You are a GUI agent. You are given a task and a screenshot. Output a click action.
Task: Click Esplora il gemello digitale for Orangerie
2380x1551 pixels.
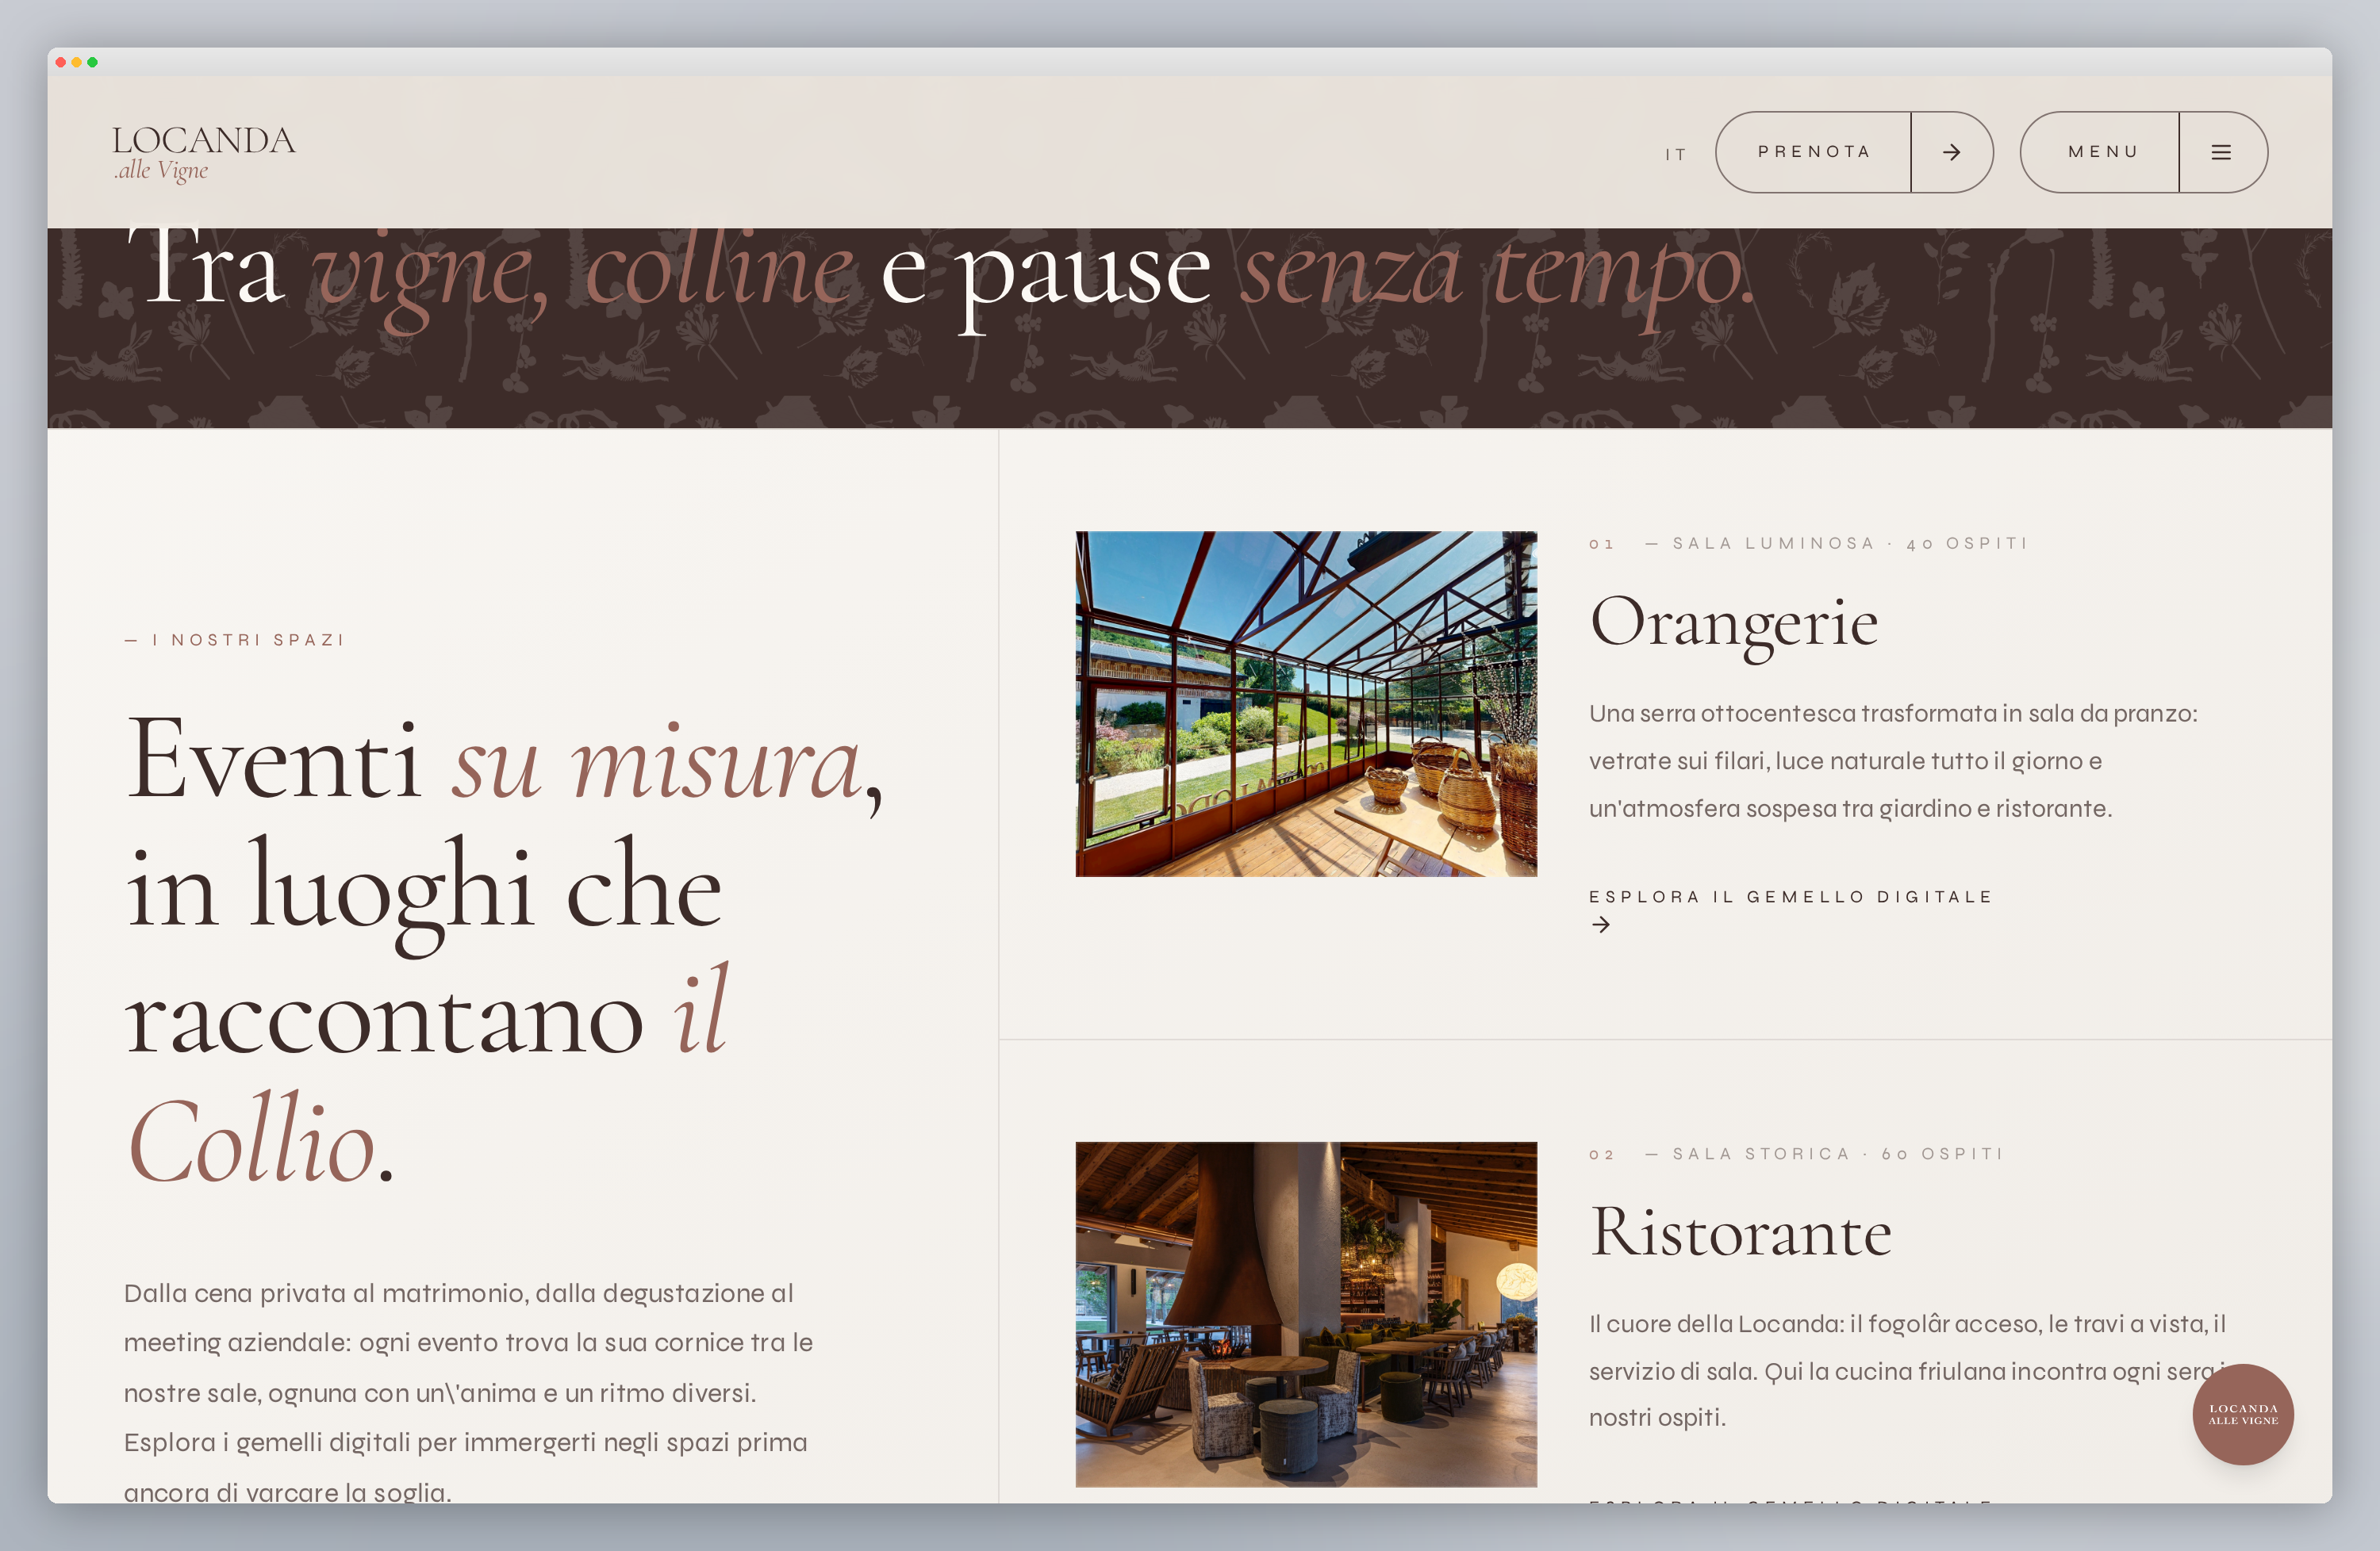point(1791,896)
